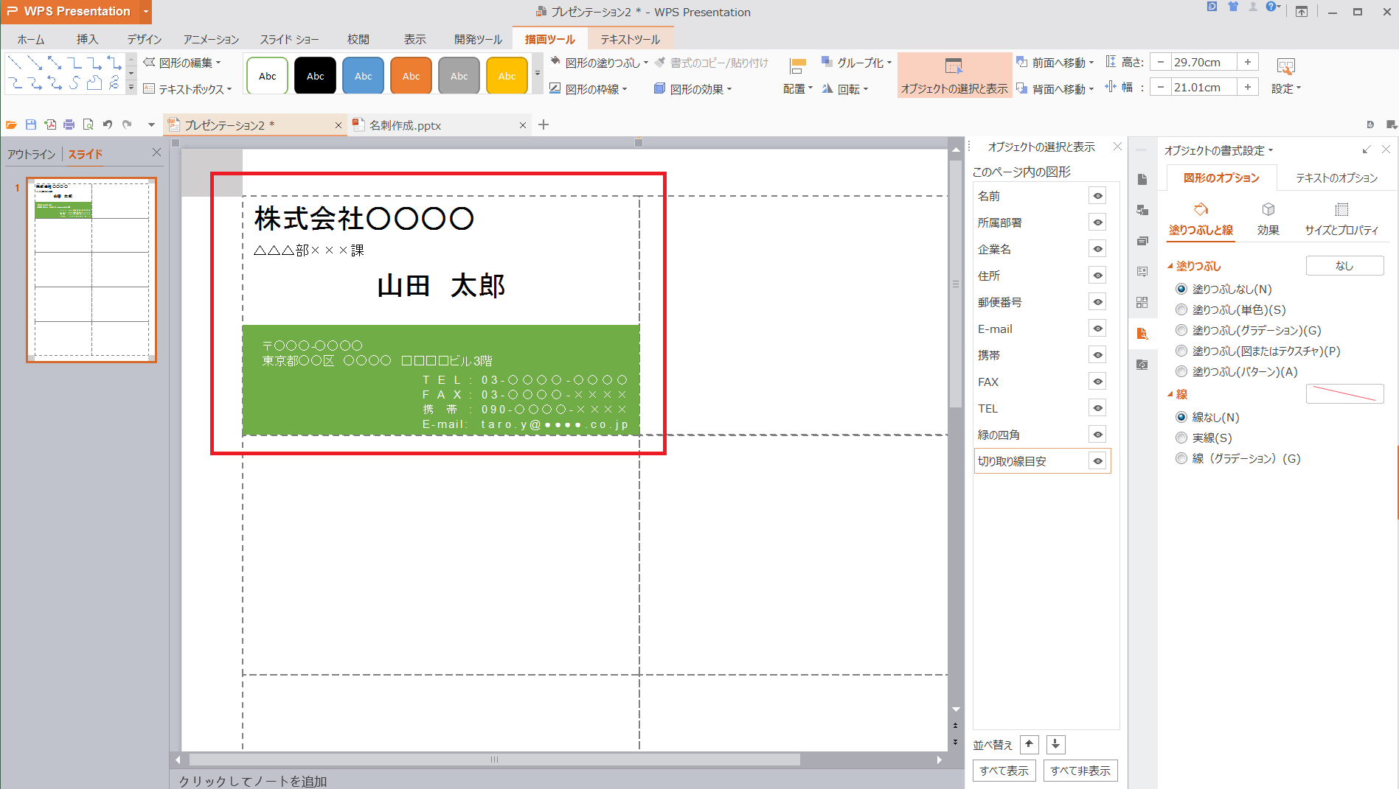Image resolution: width=1399 pixels, height=789 pixels.
Task: Close the 名刺作成.pptx tab
Action: click(523, 125)
